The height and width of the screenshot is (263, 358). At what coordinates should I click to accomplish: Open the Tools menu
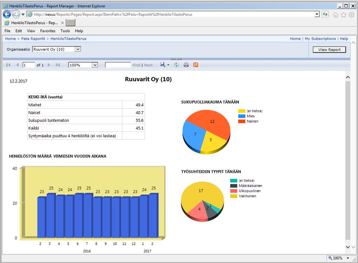(65, 31)
